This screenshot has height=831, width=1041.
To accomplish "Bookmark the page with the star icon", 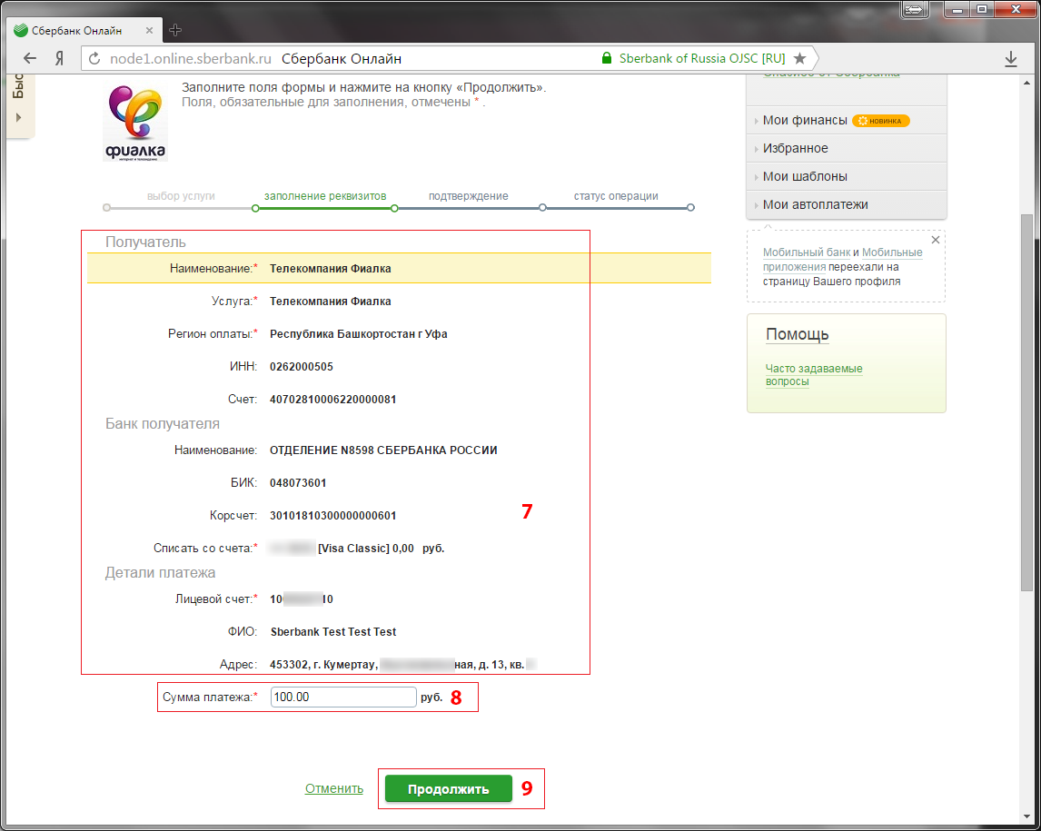I will pos(800,58).
